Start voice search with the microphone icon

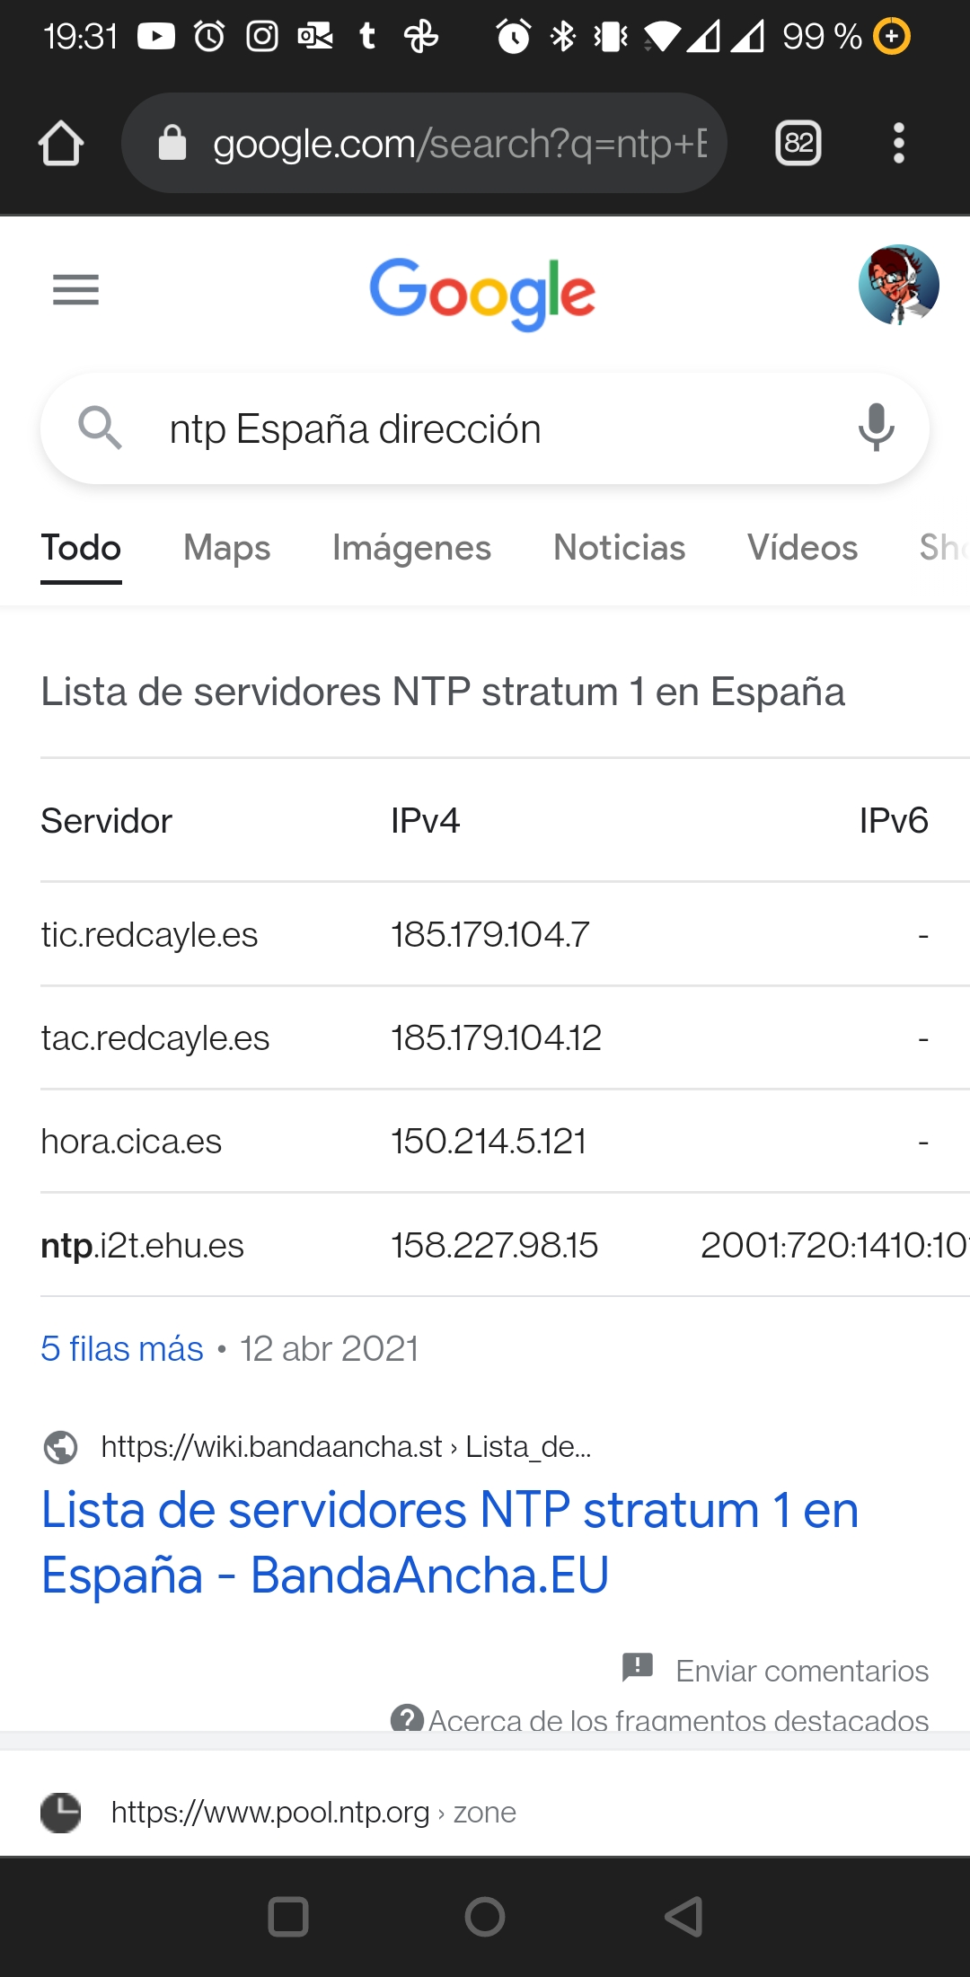(x=876, y=428)
